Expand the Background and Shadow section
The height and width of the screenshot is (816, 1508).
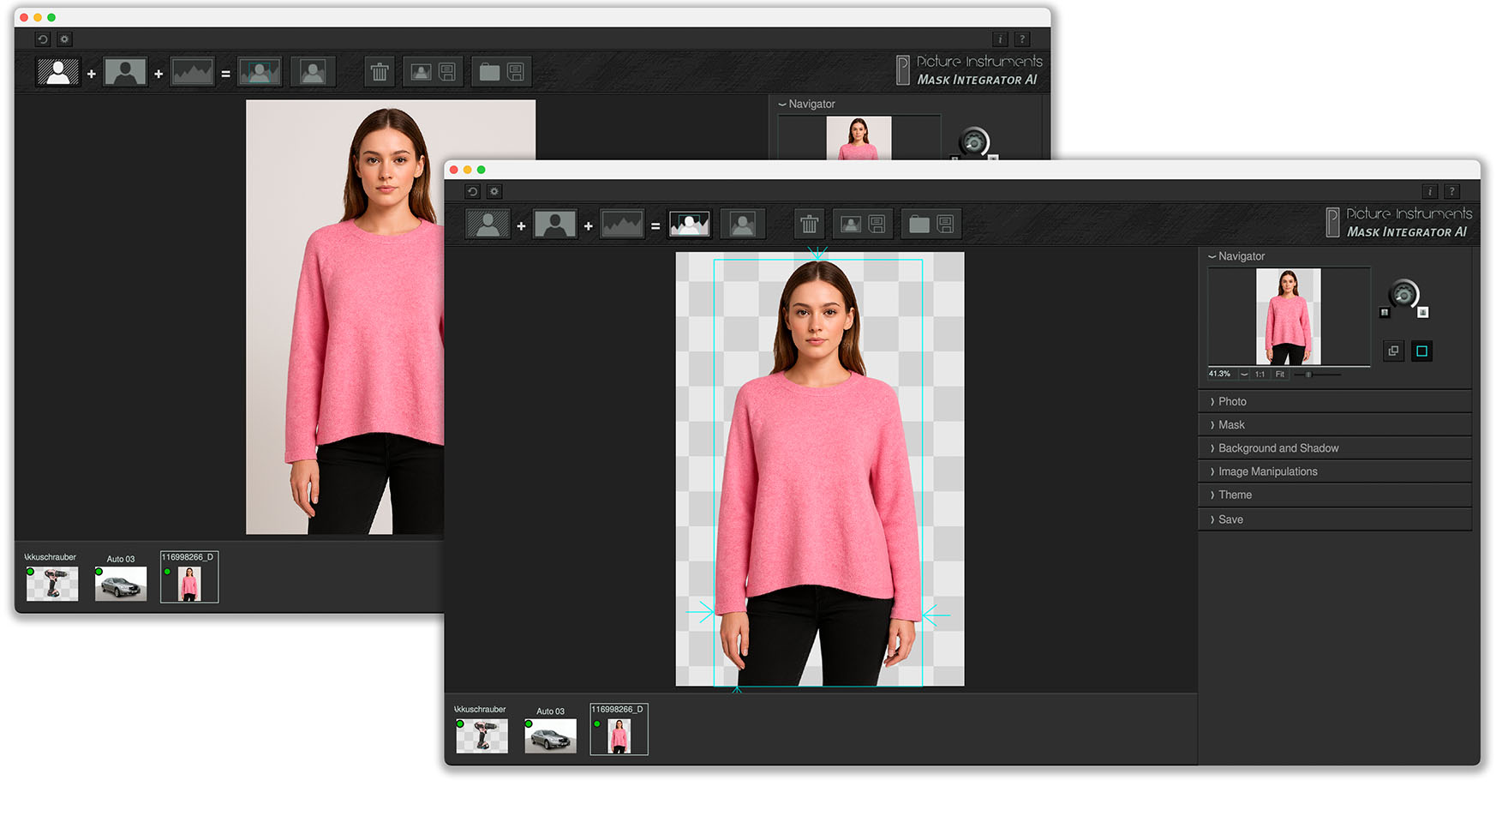[x=1278, y=448]
